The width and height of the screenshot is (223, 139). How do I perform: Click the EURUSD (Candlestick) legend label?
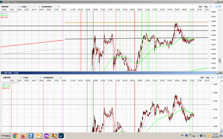pyautogui.click(x=9, y=12)
